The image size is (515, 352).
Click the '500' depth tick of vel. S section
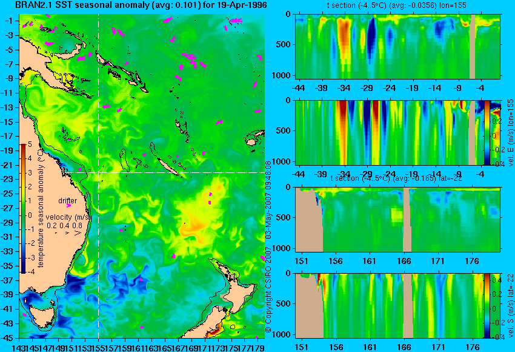[x=284, y=303]
